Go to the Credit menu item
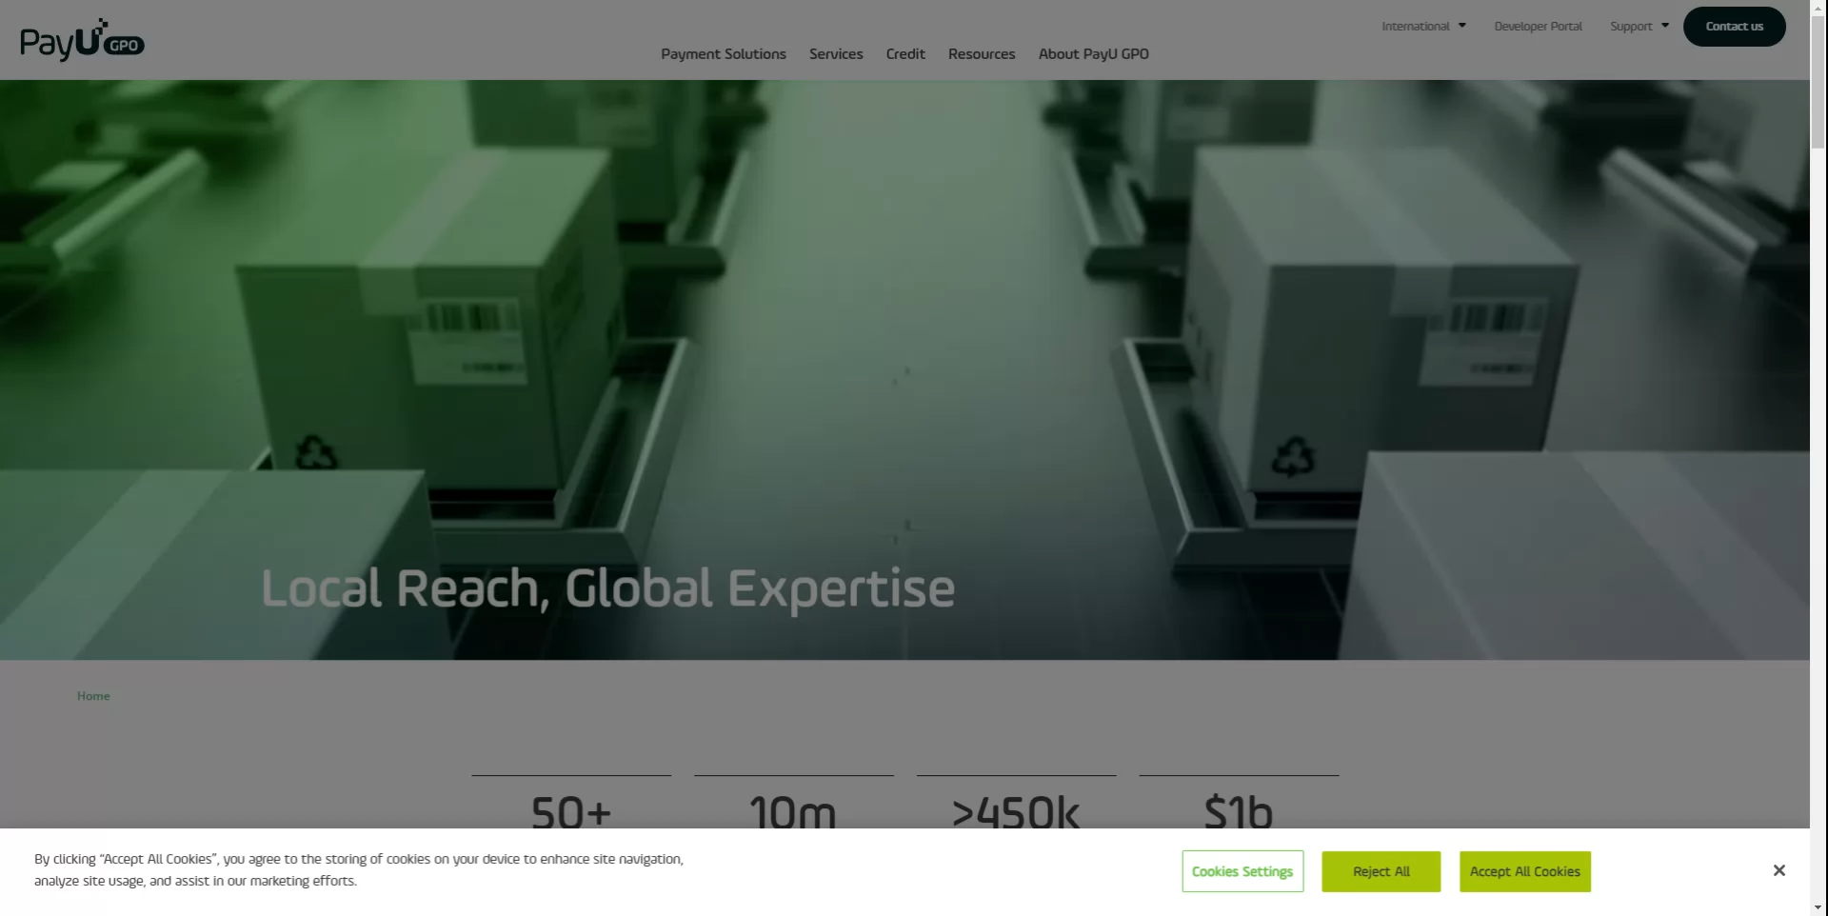This screenshot has height=916, width=1828. [x=904, y=54]
